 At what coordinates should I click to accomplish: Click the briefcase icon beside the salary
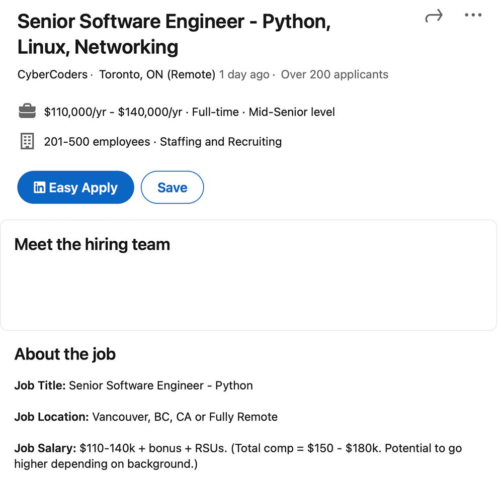point(27,112)
